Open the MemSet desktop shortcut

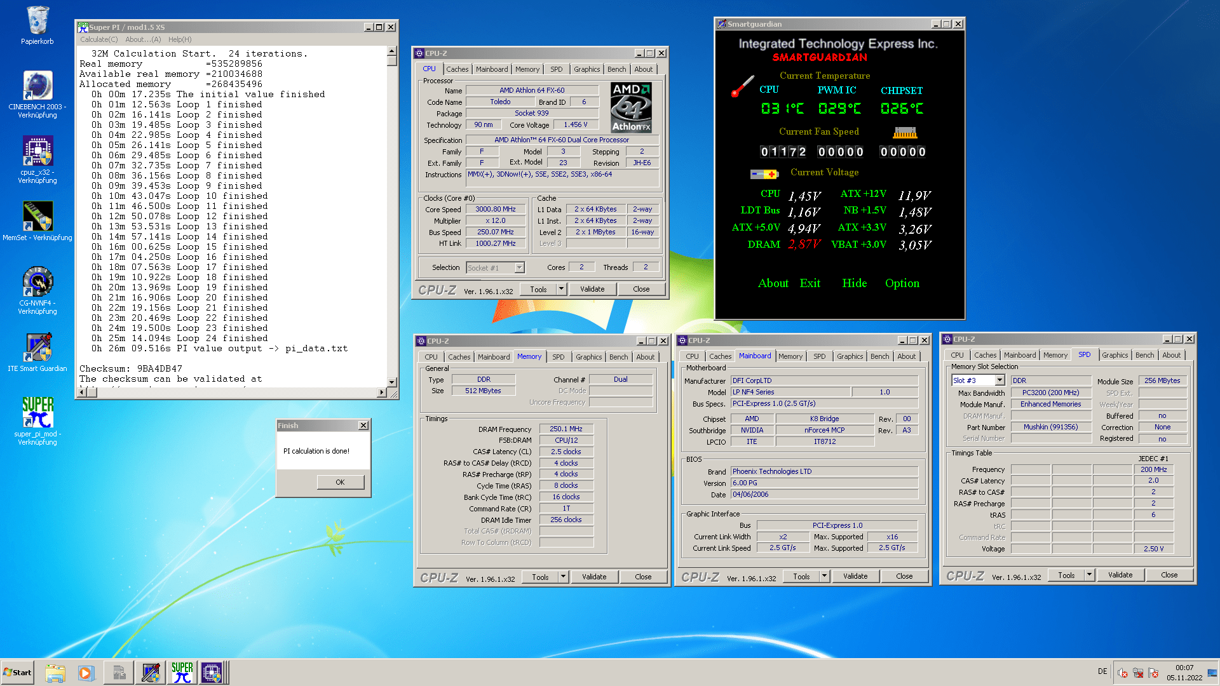coord(37,220)
